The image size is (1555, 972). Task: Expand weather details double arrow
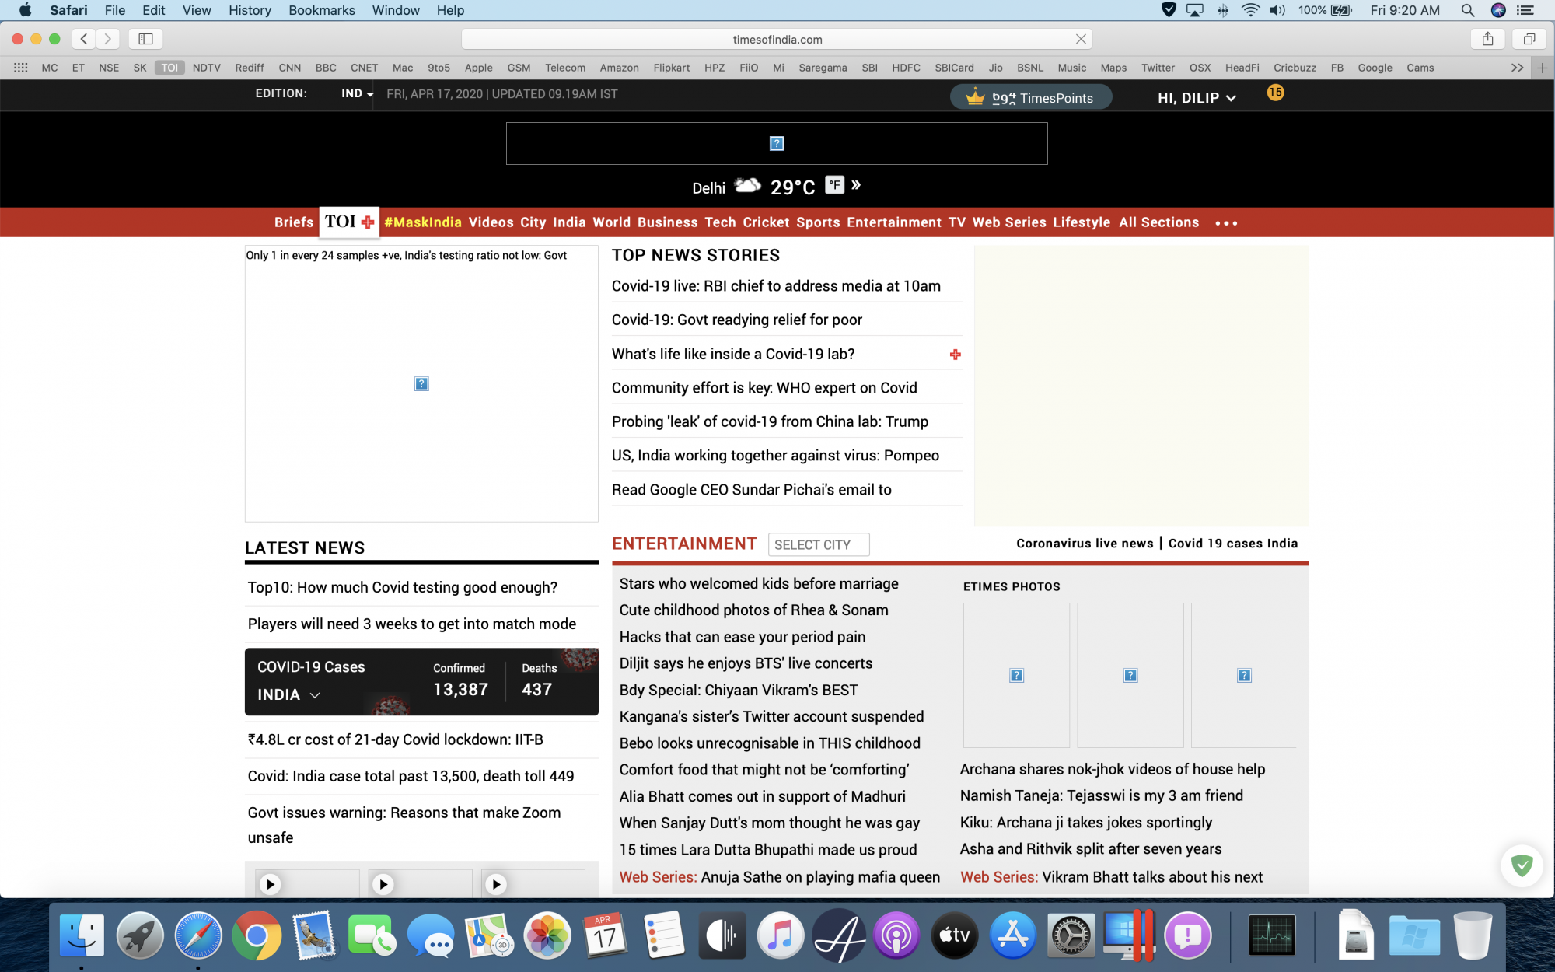pos(856,185)
